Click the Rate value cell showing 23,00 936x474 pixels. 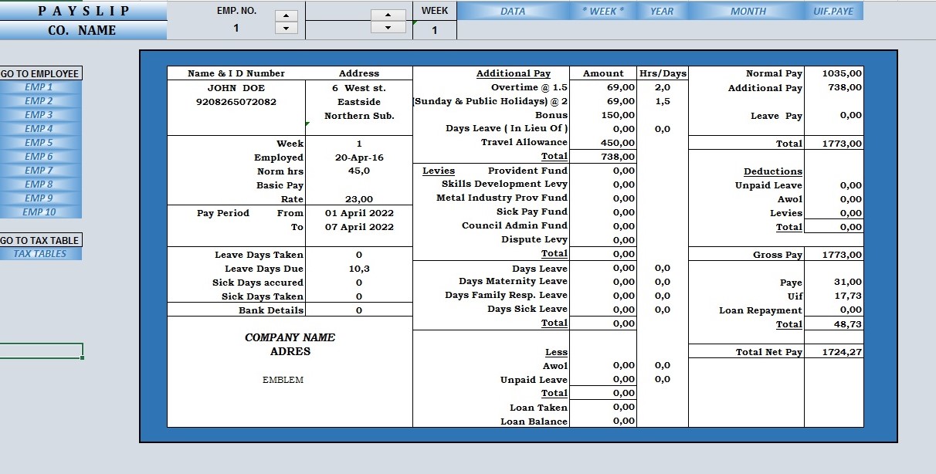[x=359, y=199]
